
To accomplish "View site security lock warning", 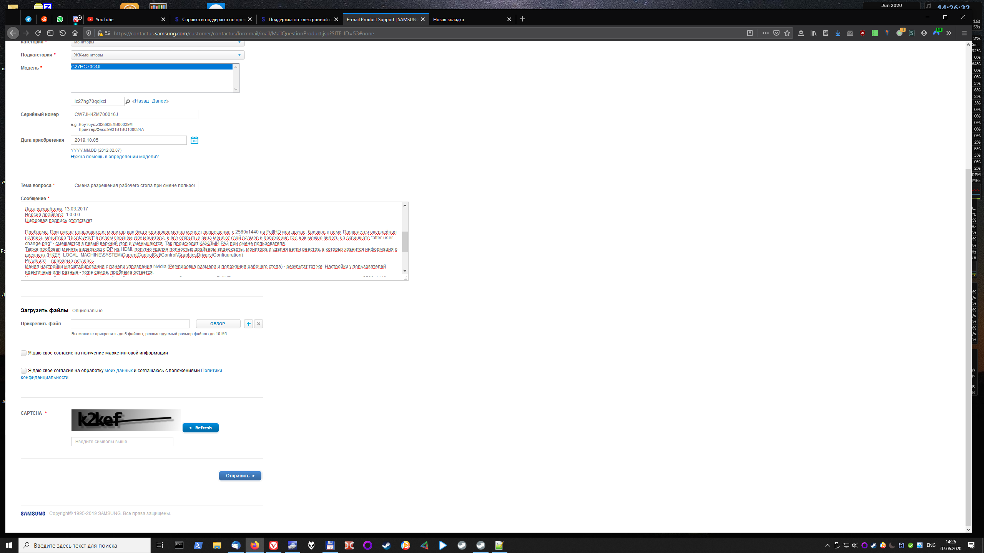I will coord(100,33).
